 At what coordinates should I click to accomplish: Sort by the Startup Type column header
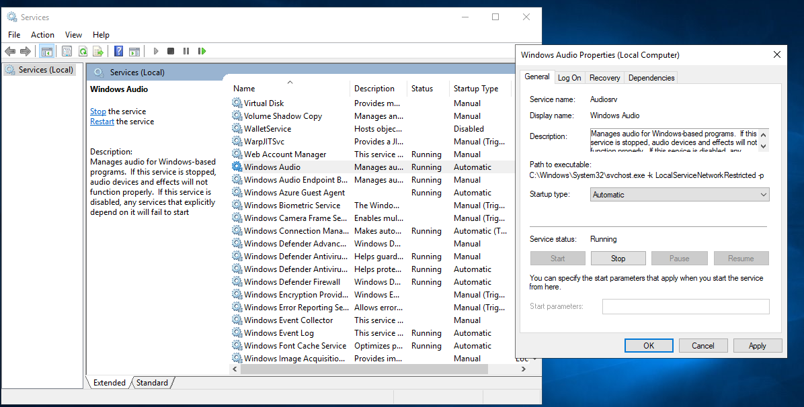point(481,88)
